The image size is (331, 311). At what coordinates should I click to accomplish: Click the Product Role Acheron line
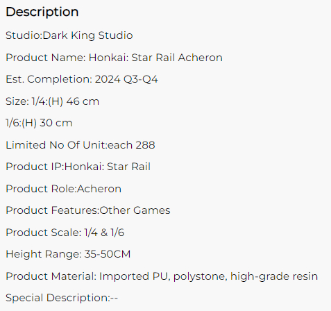64,189
